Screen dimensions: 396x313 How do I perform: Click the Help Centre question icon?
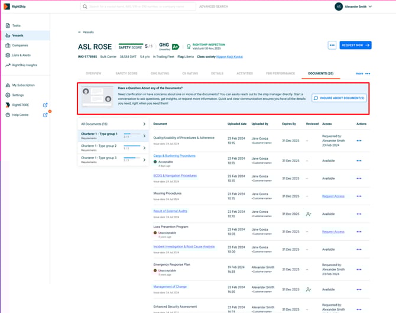tap(8, 115)
